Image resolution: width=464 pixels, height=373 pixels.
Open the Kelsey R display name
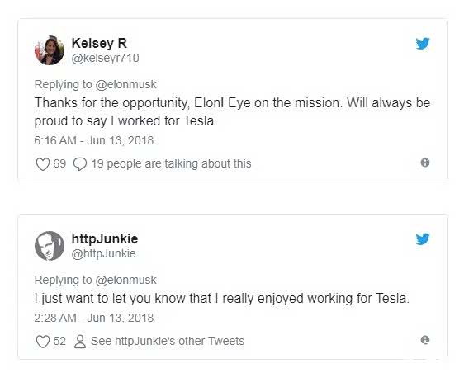[99, 43]
